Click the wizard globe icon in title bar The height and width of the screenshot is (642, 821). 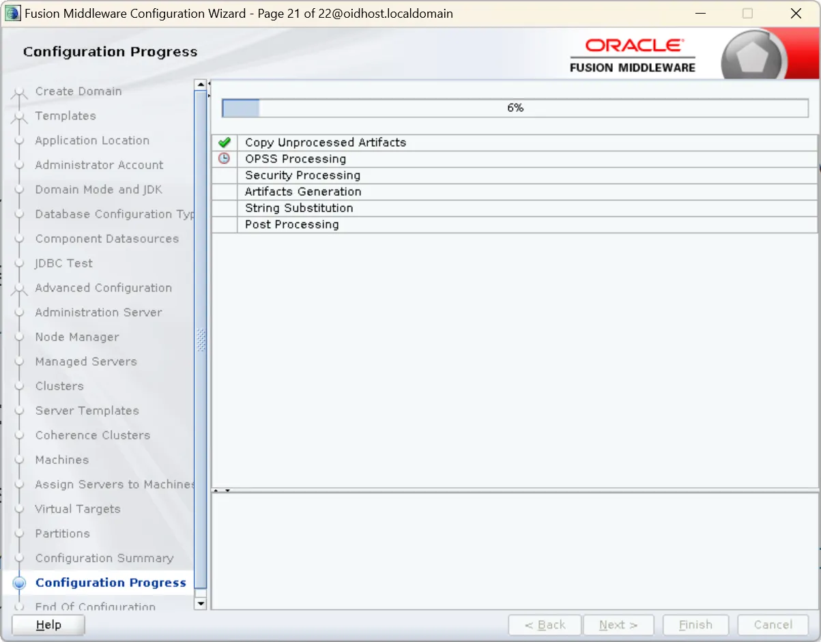[13, 14]
